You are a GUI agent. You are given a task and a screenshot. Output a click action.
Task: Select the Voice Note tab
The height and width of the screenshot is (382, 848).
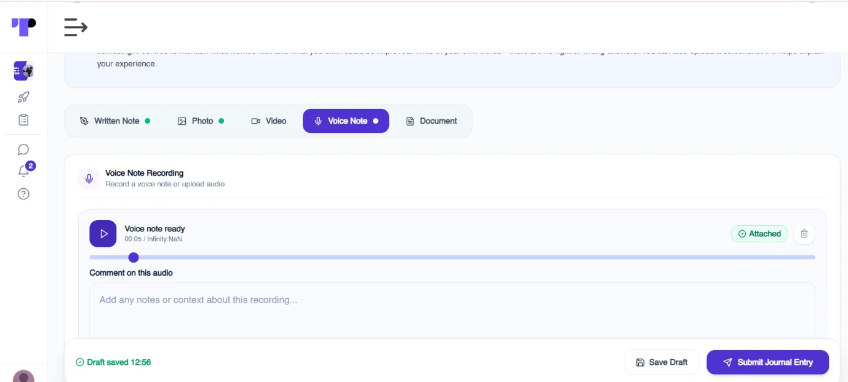click(x=346, y=121)
